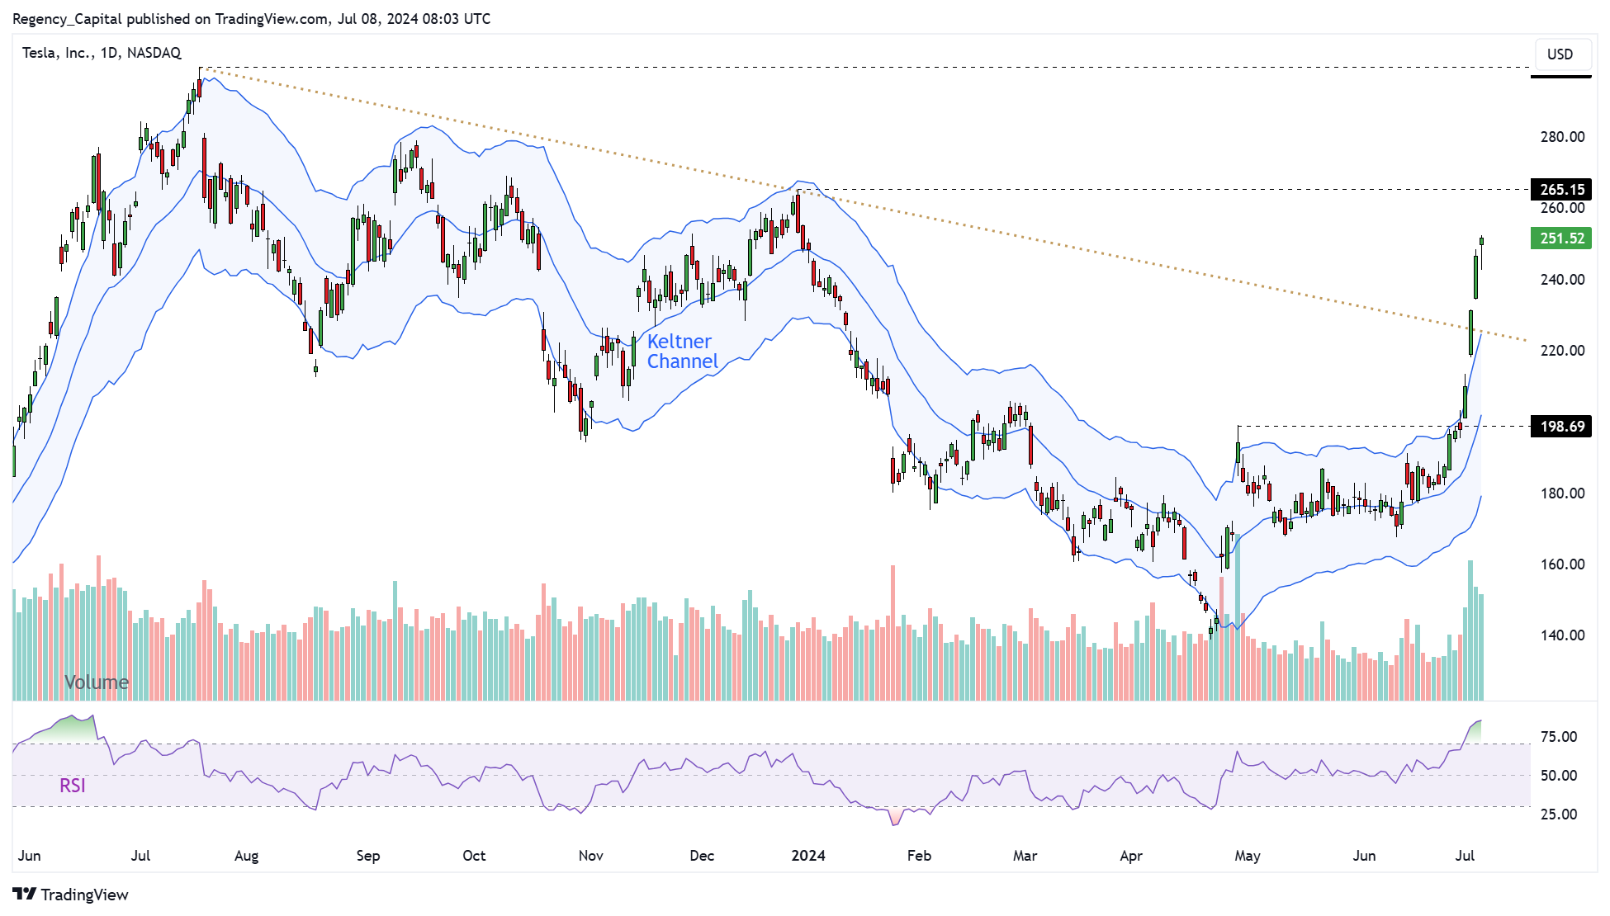Open the TradingView brand link

click(x=70, y=895)
